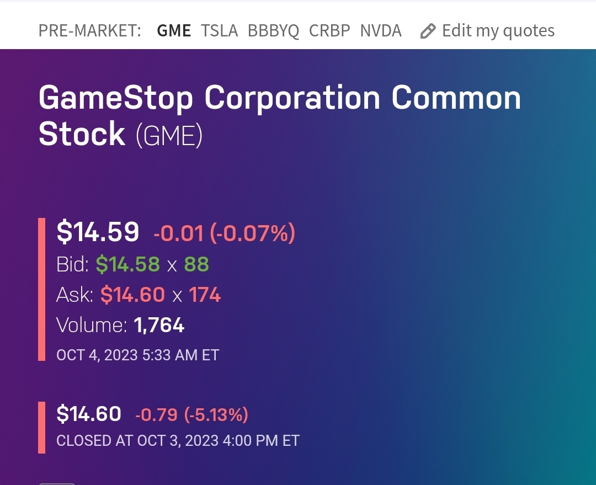The image size is (596, 485).
Task: Click the OCT 4, 2023 5:33 AM timestamp
Action: [137, 355]
